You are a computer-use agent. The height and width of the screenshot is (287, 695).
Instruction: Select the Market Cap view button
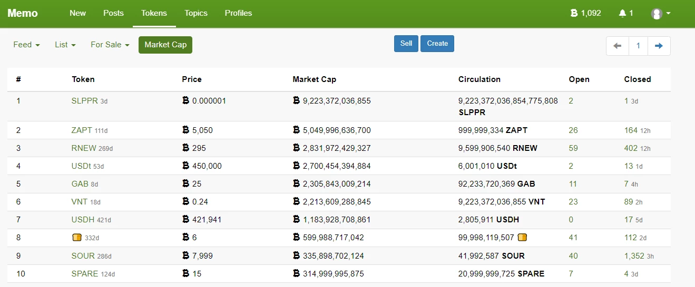click(x=165, y=45)
